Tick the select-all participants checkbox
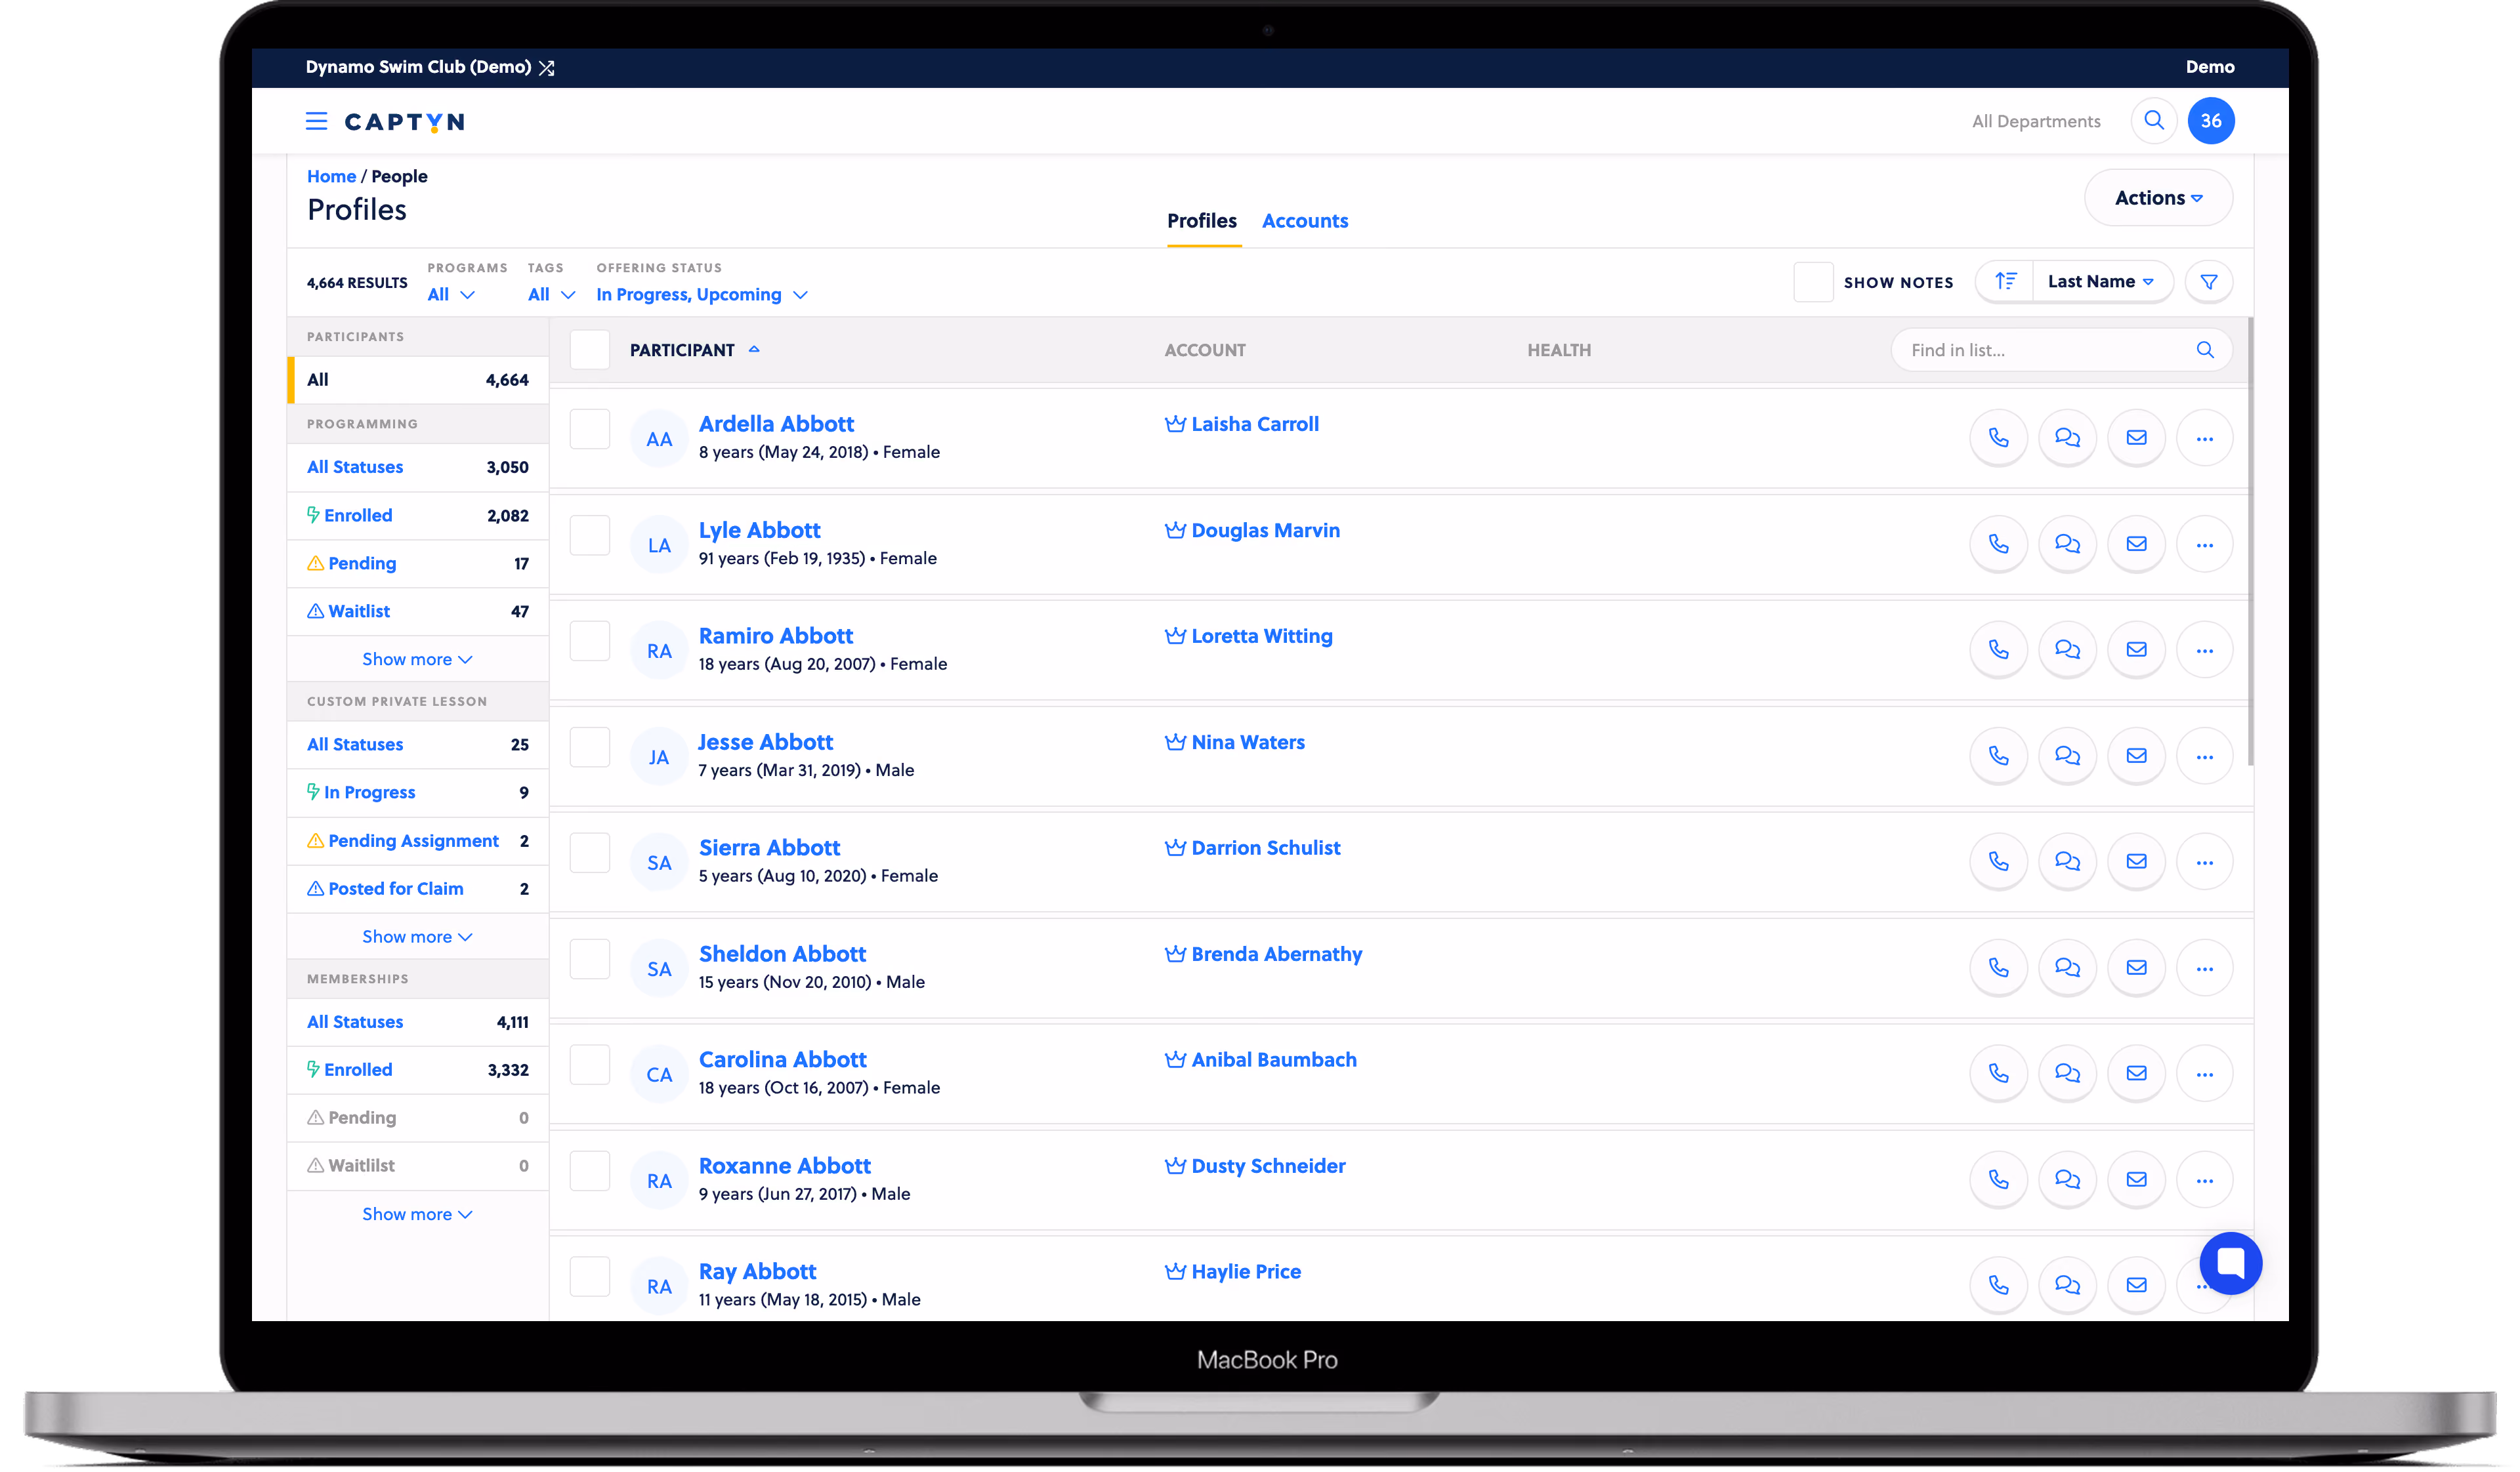This screenshot has width=2520, height=1472. click(x=589, y=350)
